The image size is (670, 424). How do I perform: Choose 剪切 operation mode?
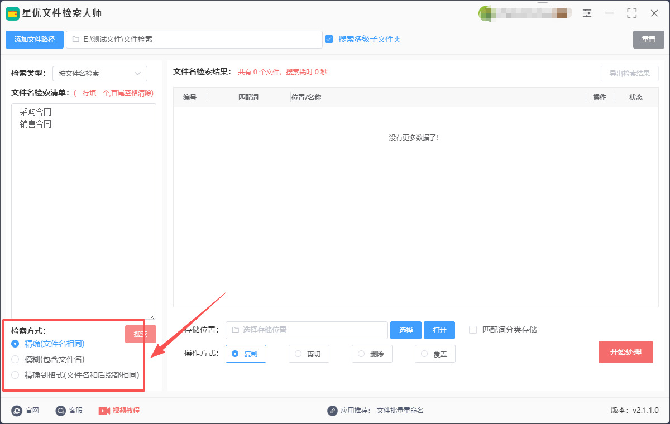point(309,354)
